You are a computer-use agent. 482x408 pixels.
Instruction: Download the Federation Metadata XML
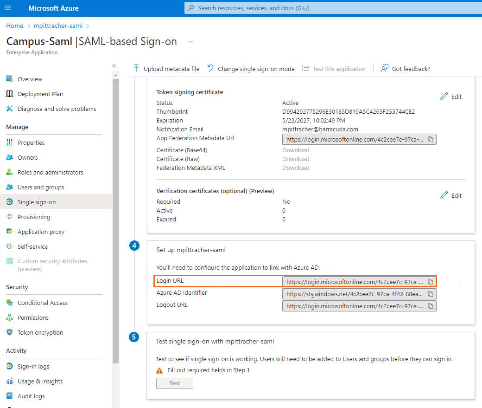tap(296, 168)
